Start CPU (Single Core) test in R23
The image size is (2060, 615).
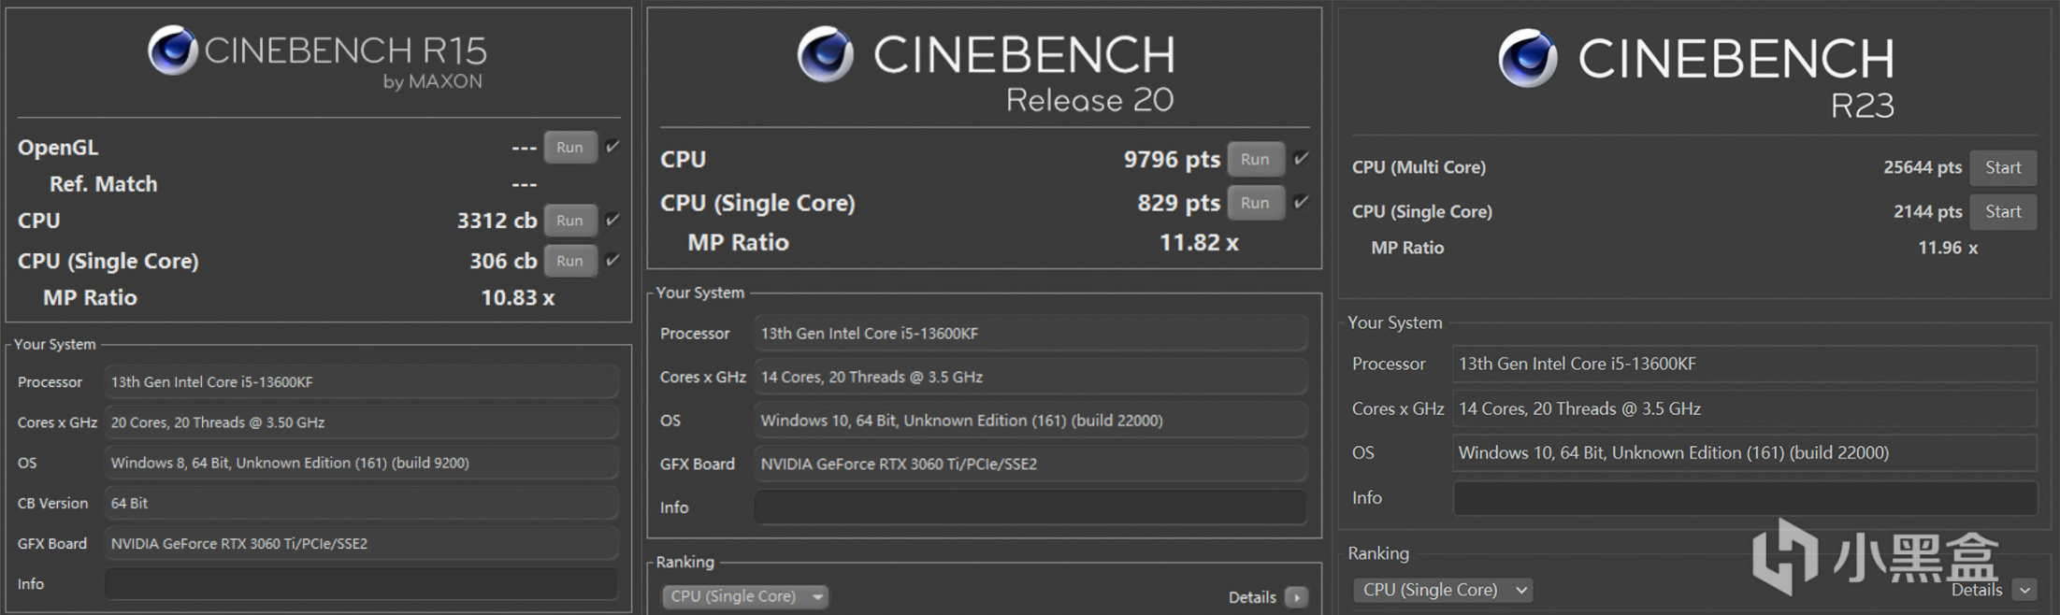pyautogui.click(x=2003, y=211)
